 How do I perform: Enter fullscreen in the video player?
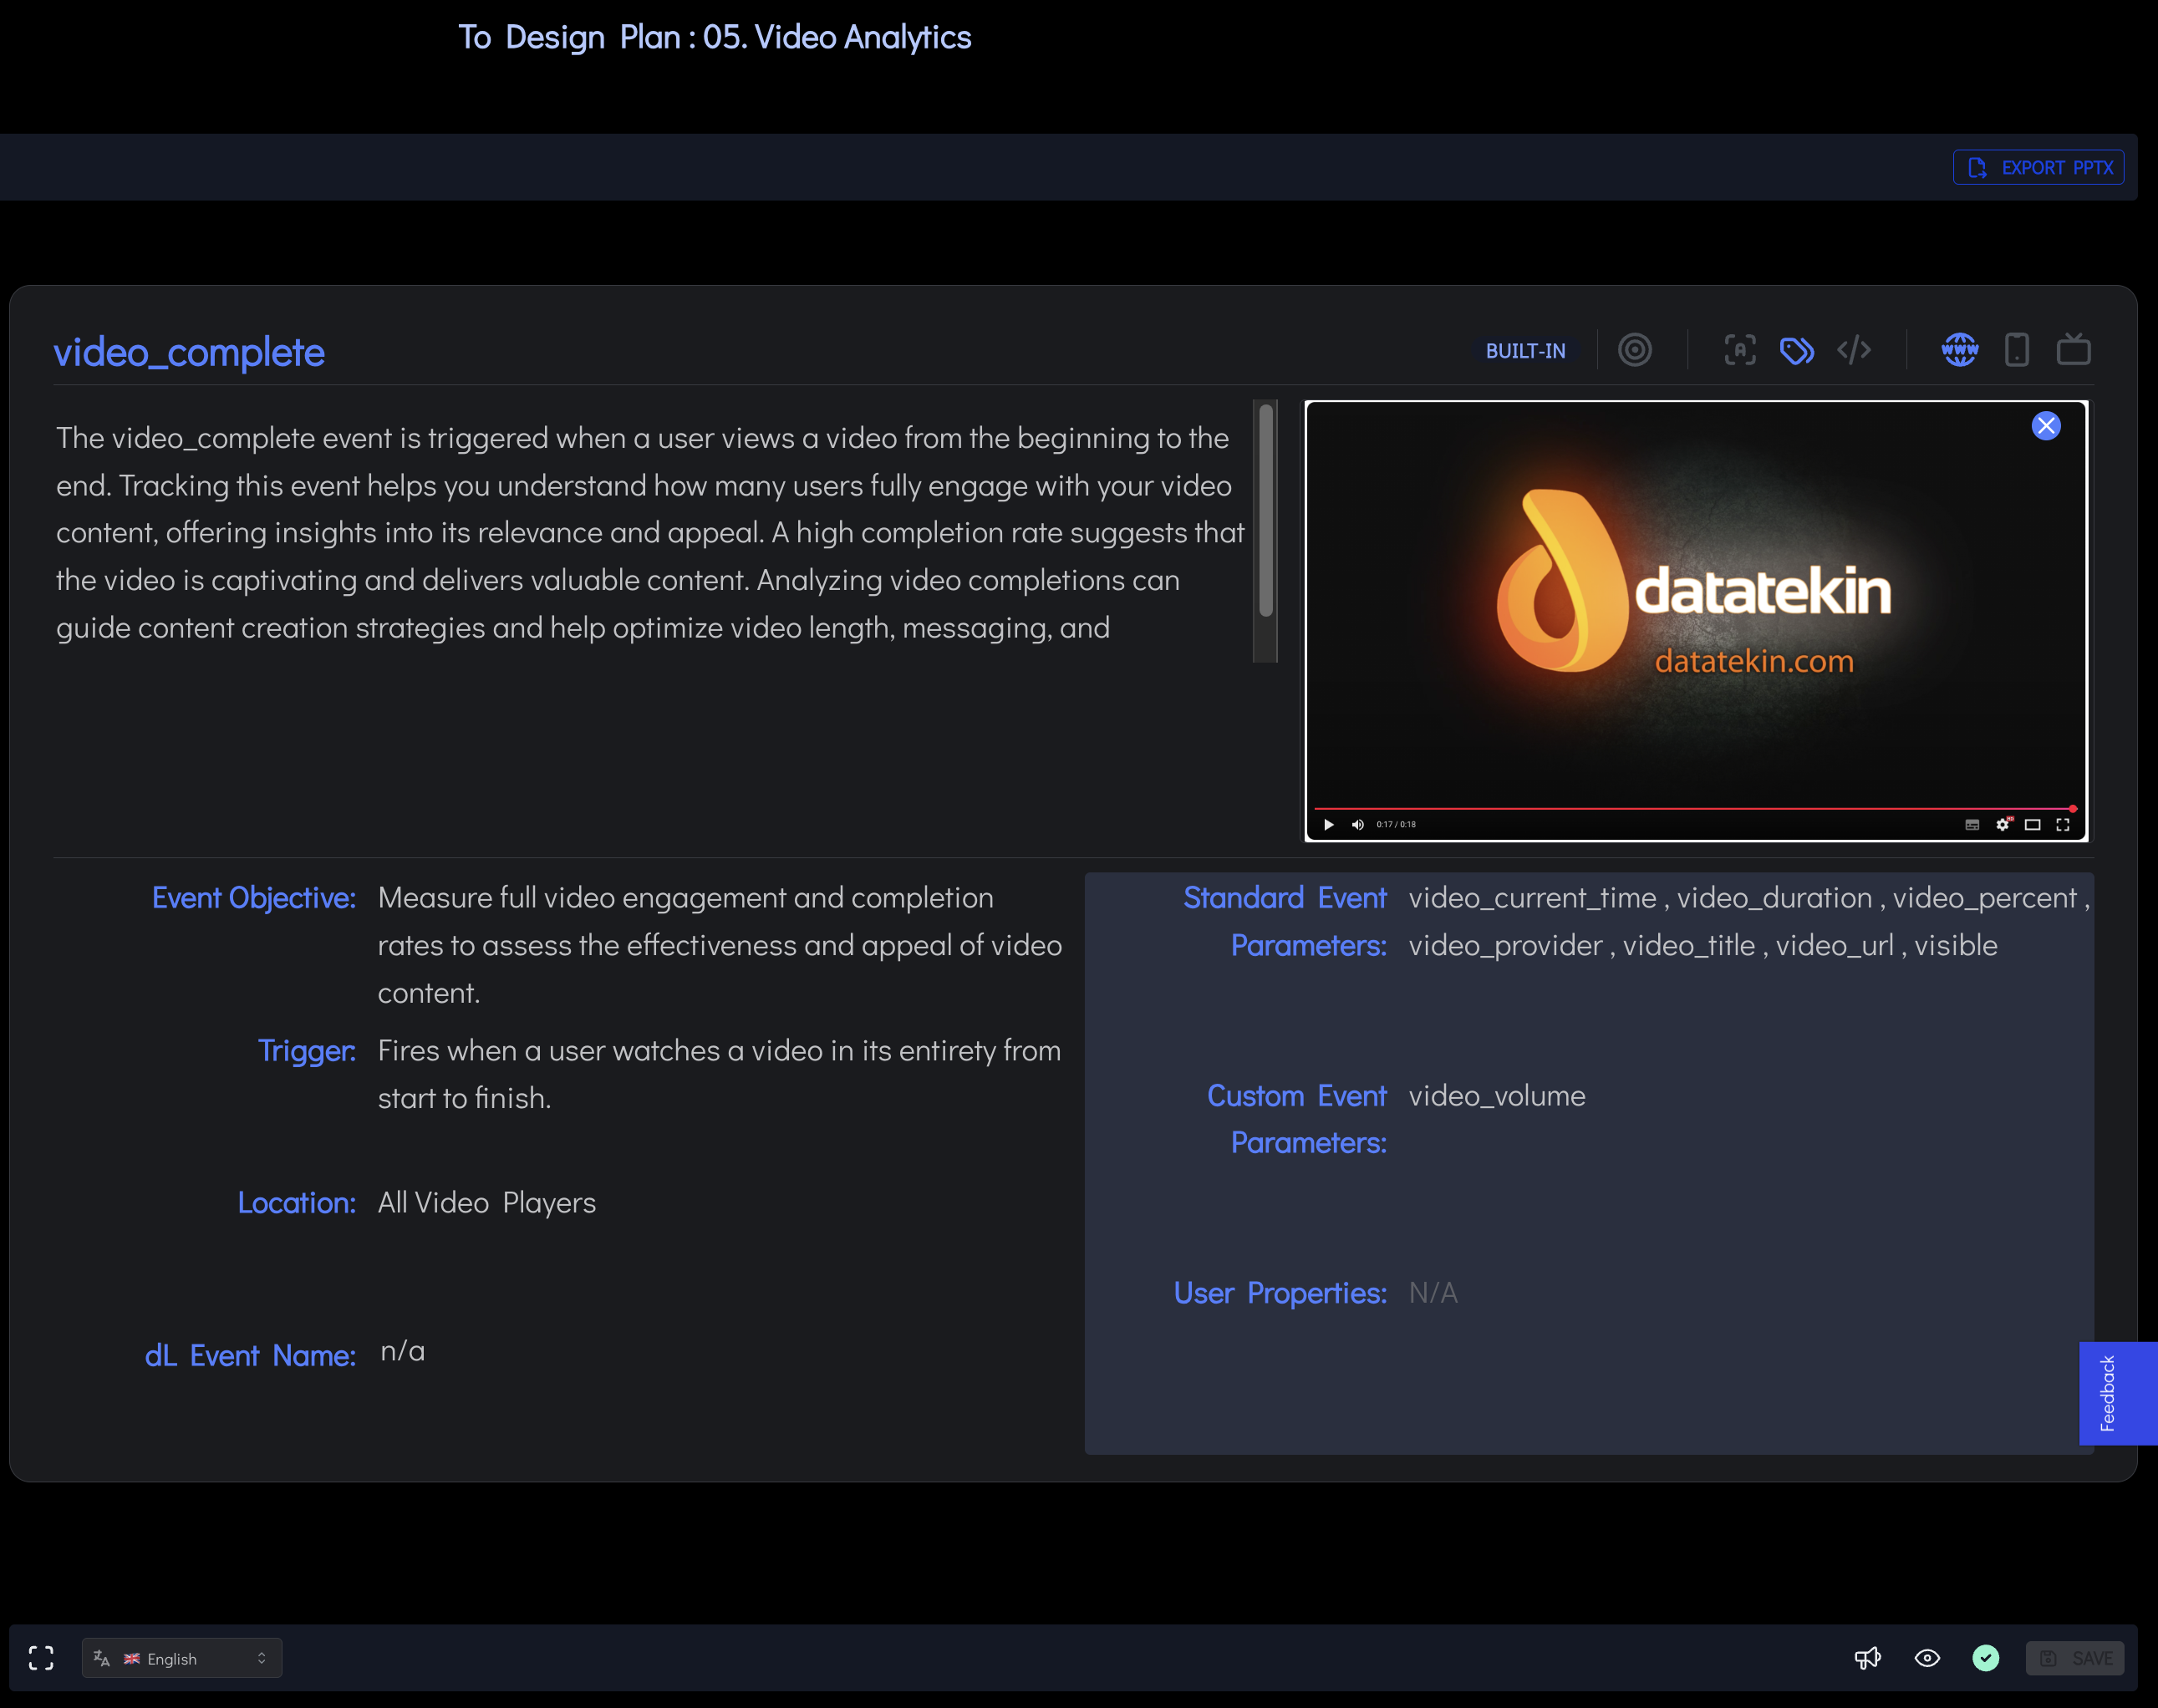point(2062,825)
